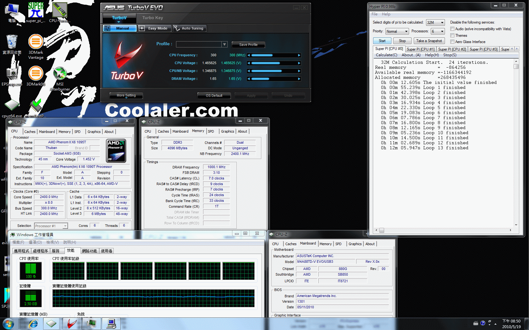Switch to Turbo Key tab
The width and height of the screenshot is (529, 330).
click(x=152, y=18)
